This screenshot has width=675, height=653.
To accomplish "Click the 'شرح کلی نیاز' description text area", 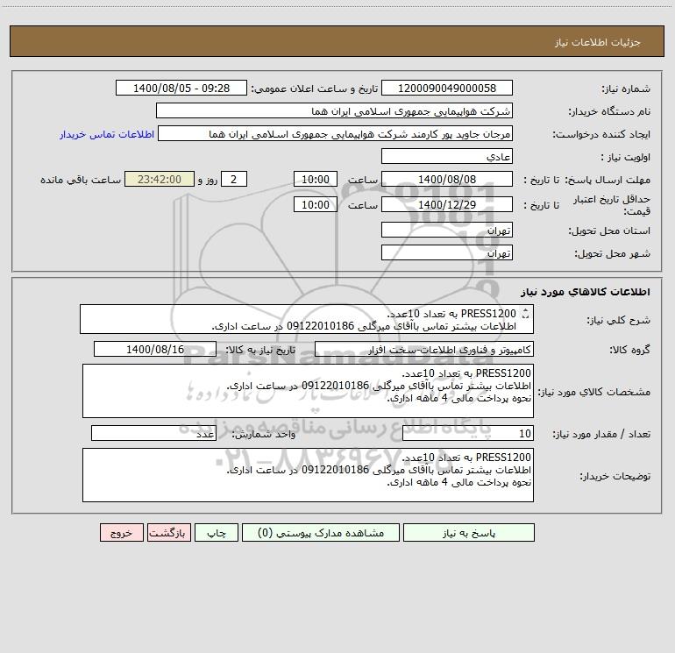I will tap(307, 319).
